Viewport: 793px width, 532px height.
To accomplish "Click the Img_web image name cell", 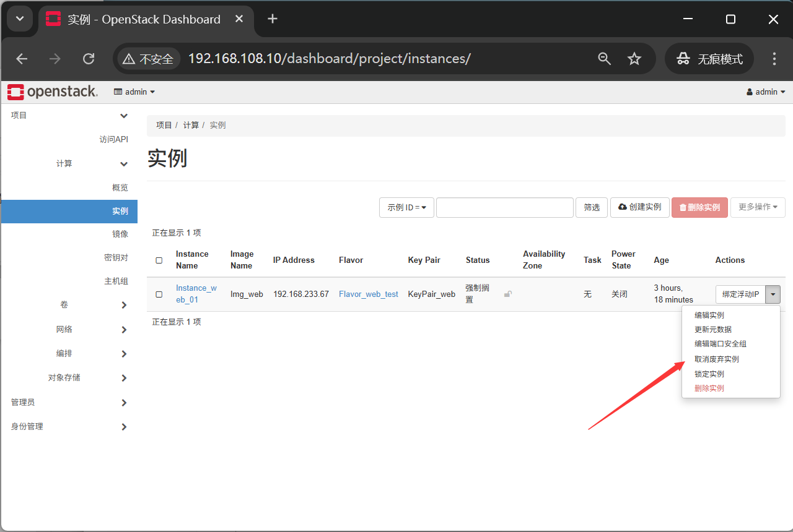I will point(247,294).
